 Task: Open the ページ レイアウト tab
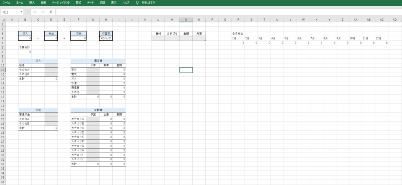tap(61, 3)
